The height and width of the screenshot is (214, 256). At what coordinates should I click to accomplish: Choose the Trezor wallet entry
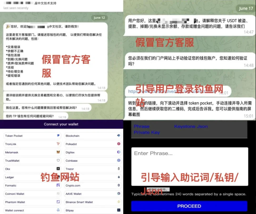93,169
